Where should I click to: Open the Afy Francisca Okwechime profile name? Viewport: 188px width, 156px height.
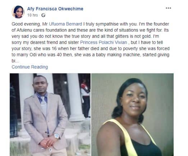pyautogui.click(x=55, y=9)
